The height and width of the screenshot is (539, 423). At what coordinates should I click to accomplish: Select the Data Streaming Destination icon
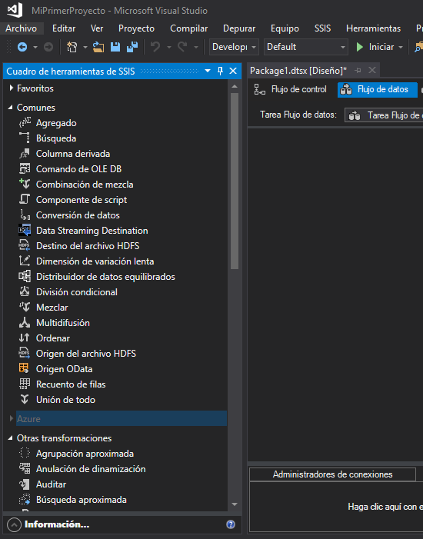(x=25, y=231)
